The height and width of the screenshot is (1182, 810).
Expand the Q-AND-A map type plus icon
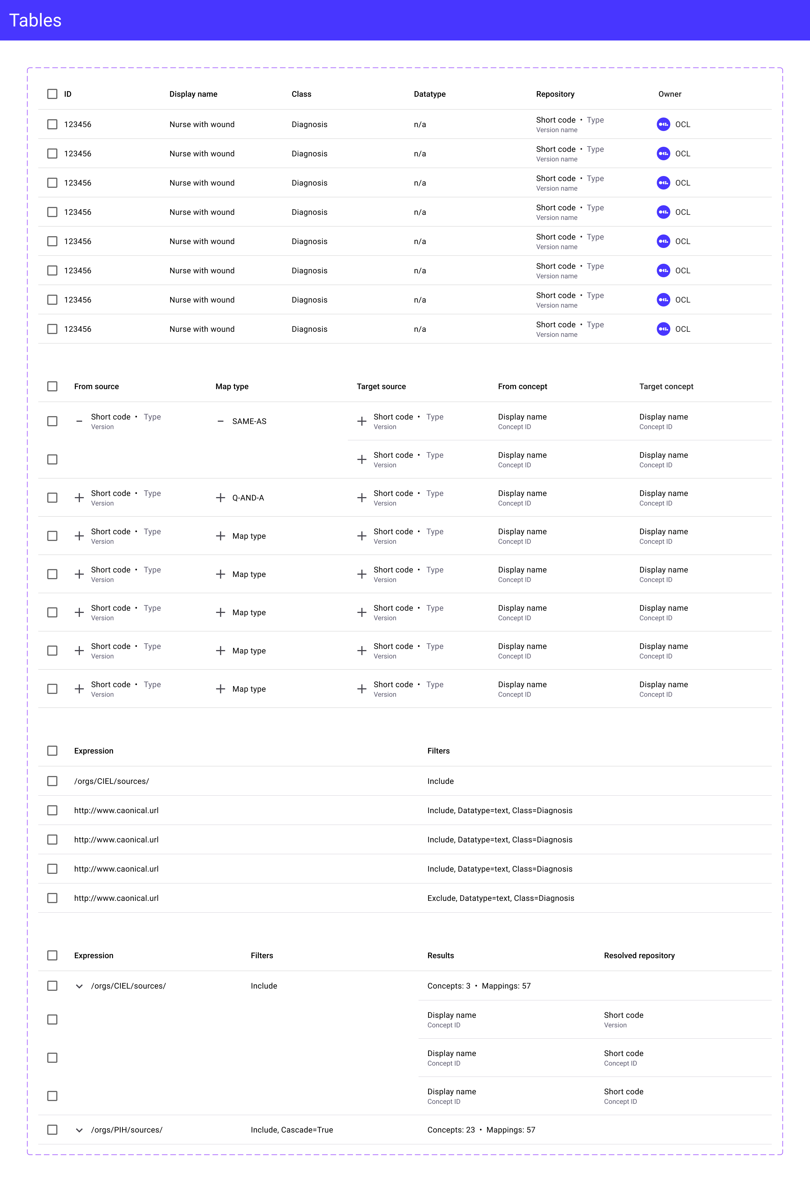click(220, 497)
